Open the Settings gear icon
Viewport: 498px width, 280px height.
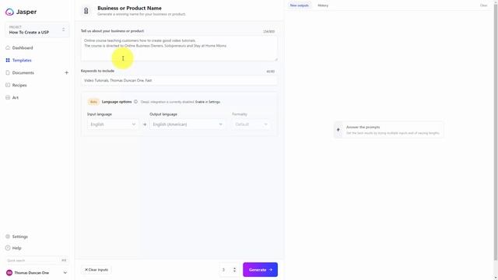pos(8,236)
